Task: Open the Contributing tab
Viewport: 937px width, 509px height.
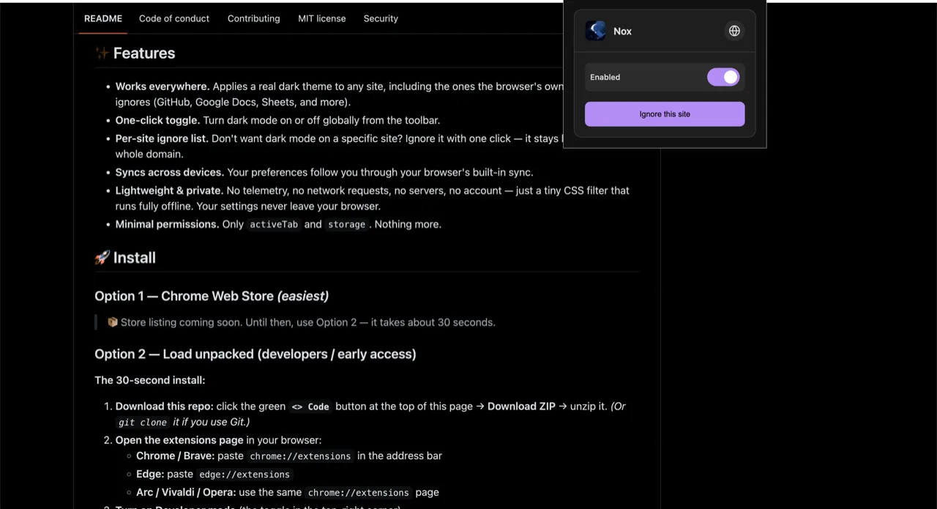Action: coord(253,18)
